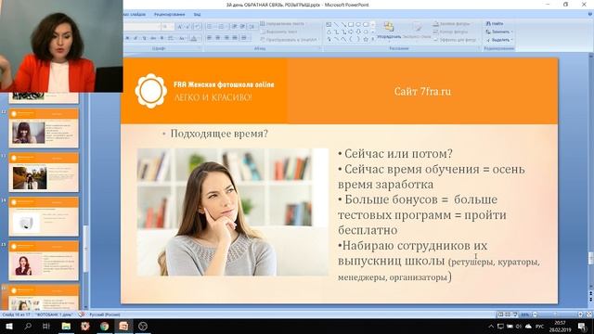Image resolution: width=594 pixels, height=334 pixels.
Task: Toggle bold formatting in the font group
Action: 128,38
